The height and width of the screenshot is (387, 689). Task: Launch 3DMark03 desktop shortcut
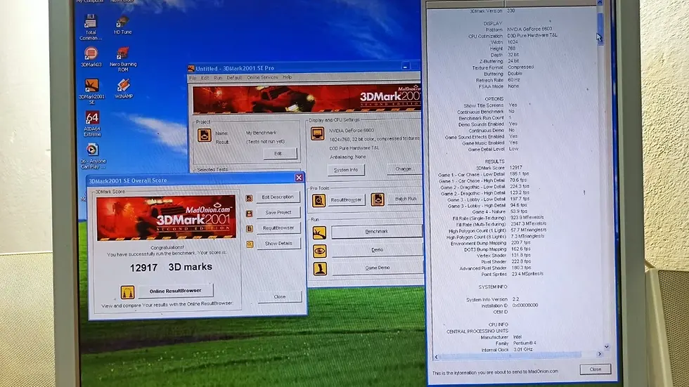click(91, 57)
